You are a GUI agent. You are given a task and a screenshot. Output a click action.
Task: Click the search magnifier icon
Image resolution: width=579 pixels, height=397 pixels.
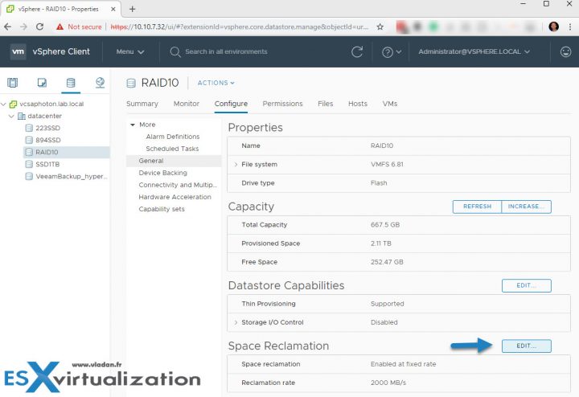(x=175, y=51)
